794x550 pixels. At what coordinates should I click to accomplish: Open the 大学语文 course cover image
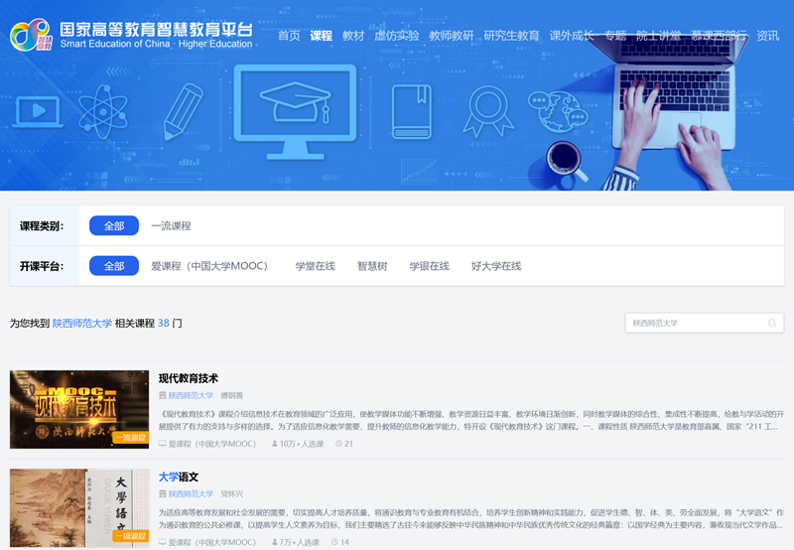(x=79, y=506)
